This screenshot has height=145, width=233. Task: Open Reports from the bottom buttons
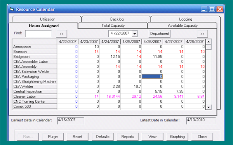[127, 136]
